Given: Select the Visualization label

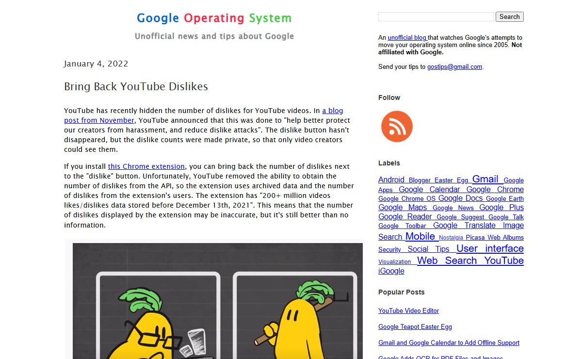Looking at the screenshot, I should (x=394, y=262).
